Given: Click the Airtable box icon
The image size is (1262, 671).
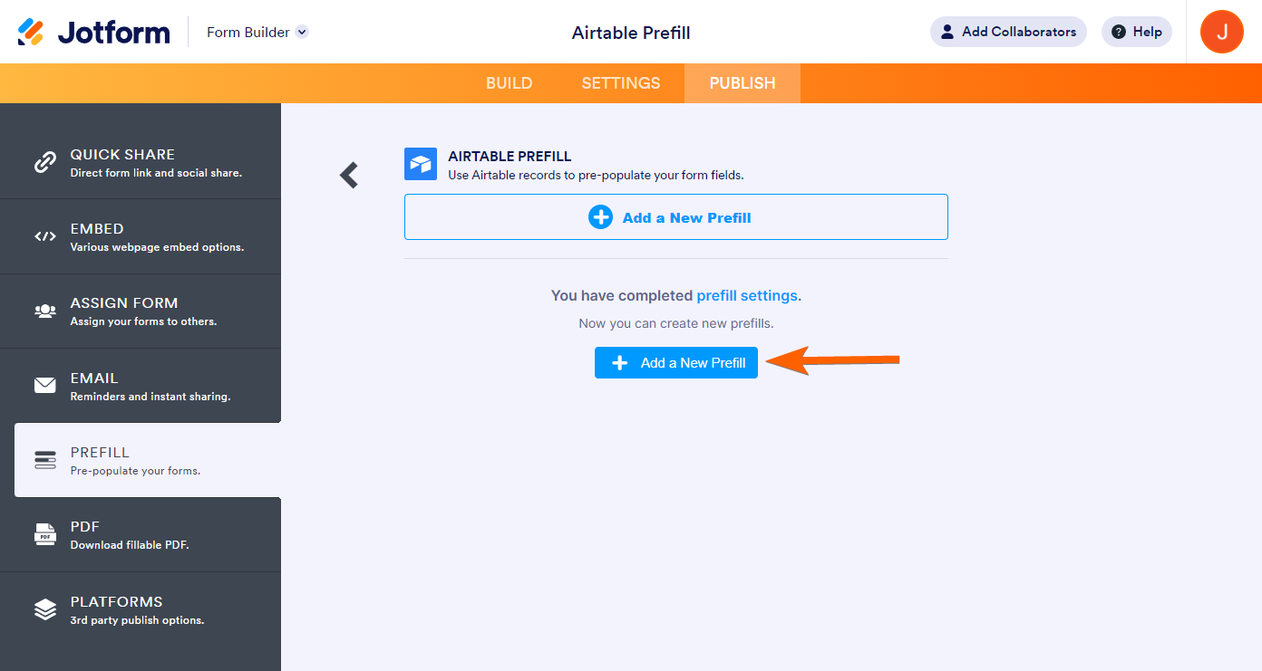Looking at the screenshot, I should [x=421, y=164].
